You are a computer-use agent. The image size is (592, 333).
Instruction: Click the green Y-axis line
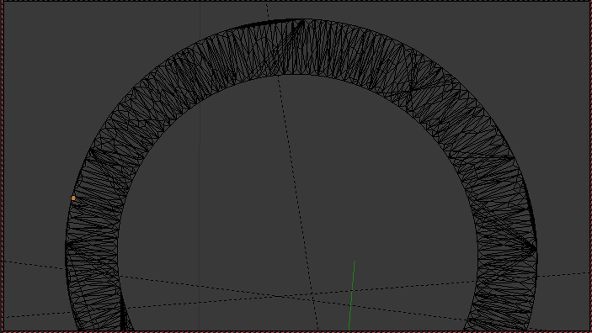[351, 296]
